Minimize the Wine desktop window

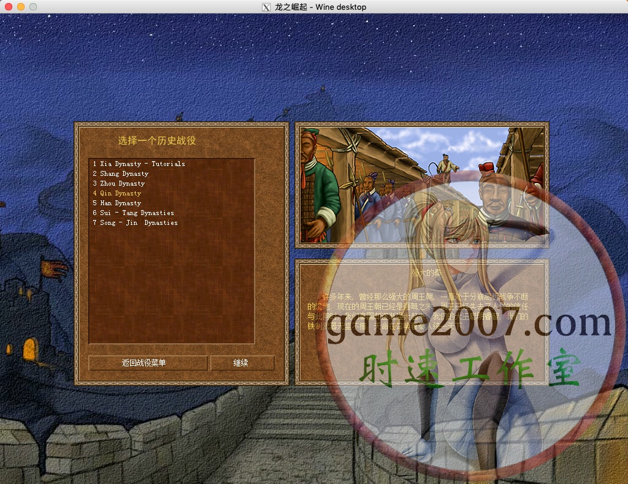(21, 7)
